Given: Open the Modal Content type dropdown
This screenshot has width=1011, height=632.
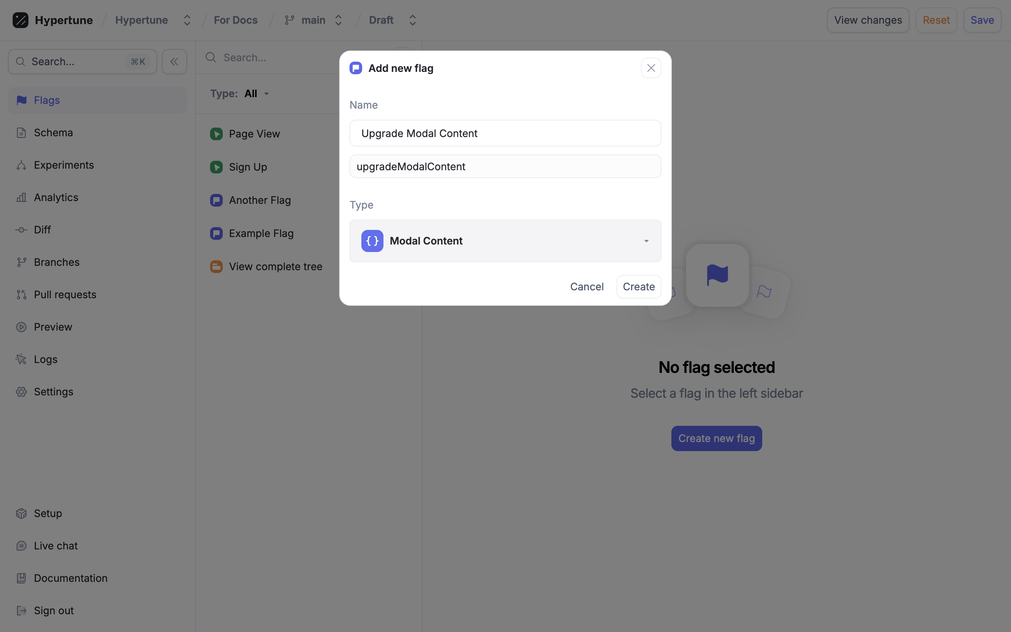Looking at the screenshot, I should 505,241.
